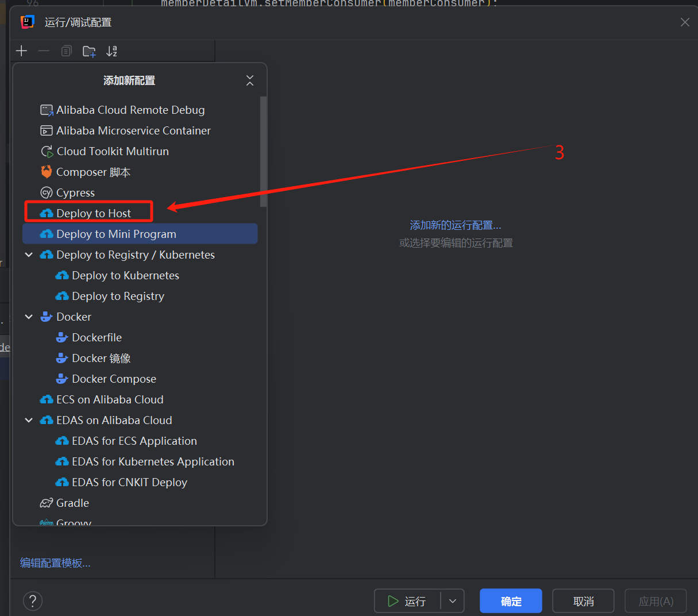Click the 取消 cancel button
698x616 pixels.
coord(584,601)
